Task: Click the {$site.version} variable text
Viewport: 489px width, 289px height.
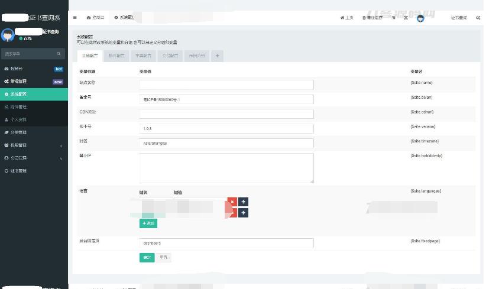Action: pyautogui.click(x=423, y=126)
